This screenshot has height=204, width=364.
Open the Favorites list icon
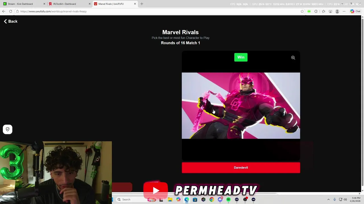coord(324,11)
